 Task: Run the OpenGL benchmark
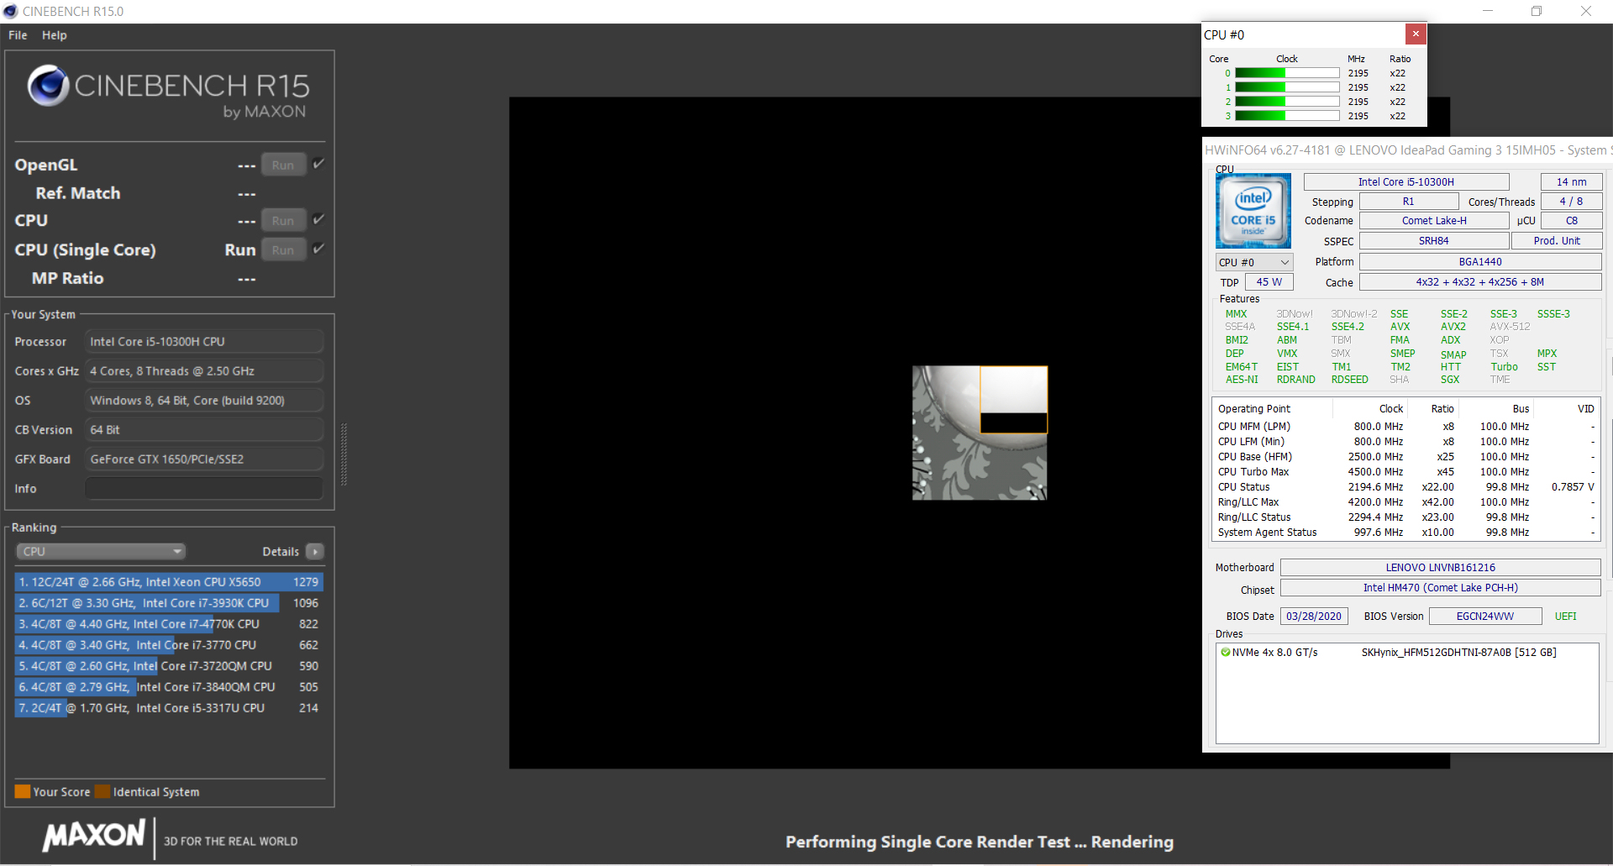tap(283, 165)
